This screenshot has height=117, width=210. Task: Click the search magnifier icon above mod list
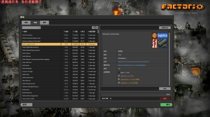coord(93,28)
